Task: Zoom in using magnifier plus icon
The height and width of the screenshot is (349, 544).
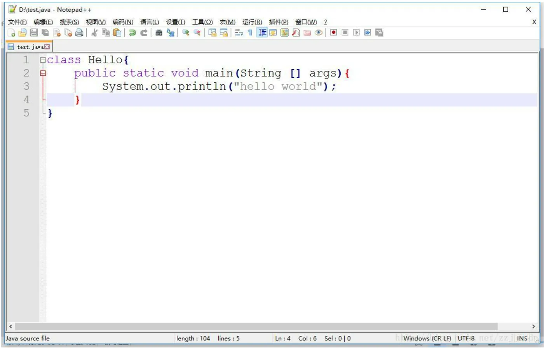Action: pos(185,33)
